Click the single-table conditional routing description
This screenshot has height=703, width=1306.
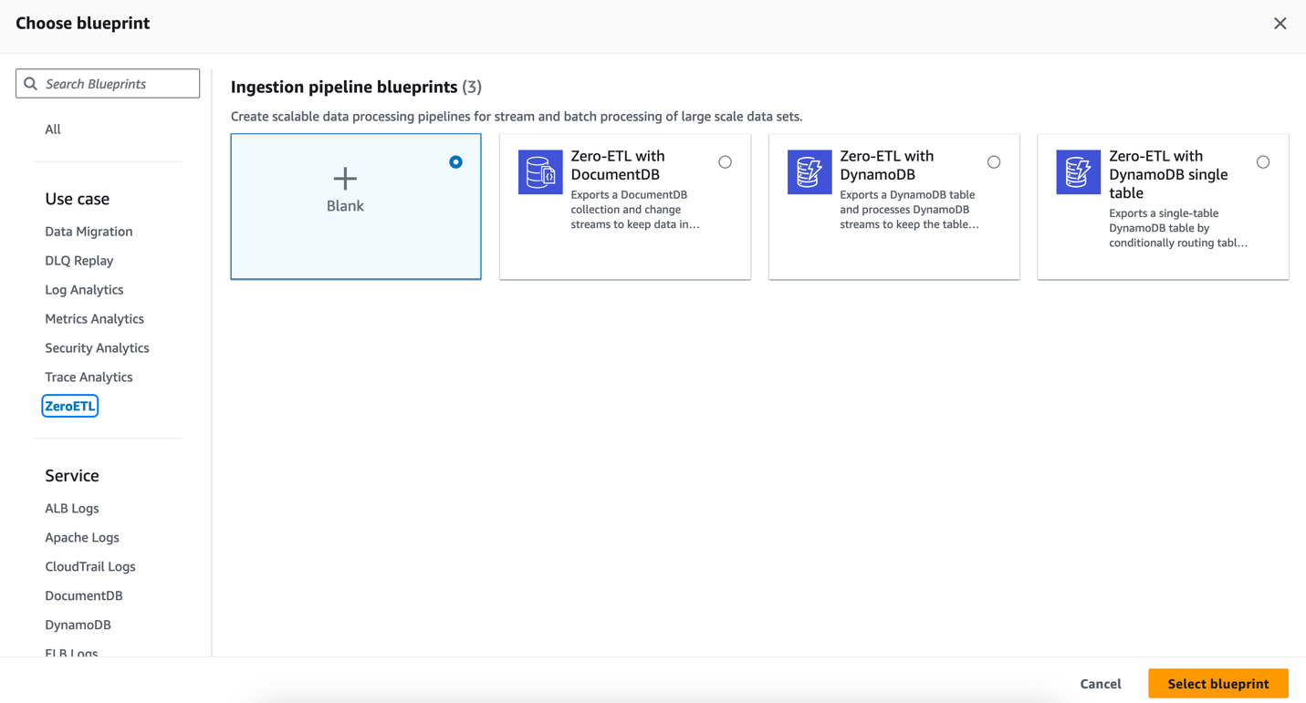pyautogui.click(x=1178, y=228)
